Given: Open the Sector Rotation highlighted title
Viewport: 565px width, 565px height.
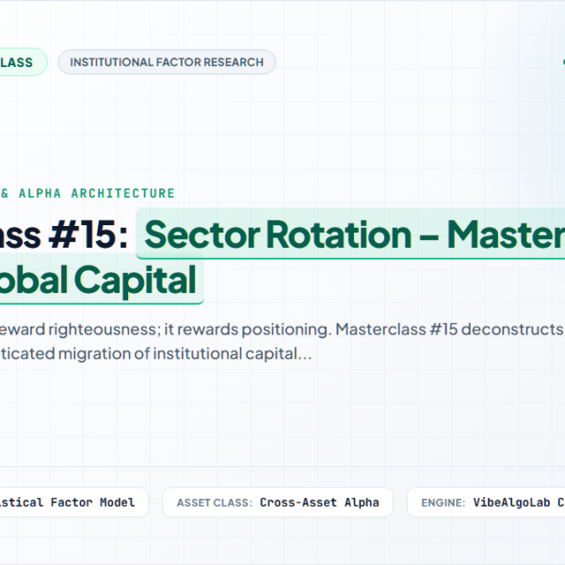Looking at the screenshot, I should coord(350,234).
